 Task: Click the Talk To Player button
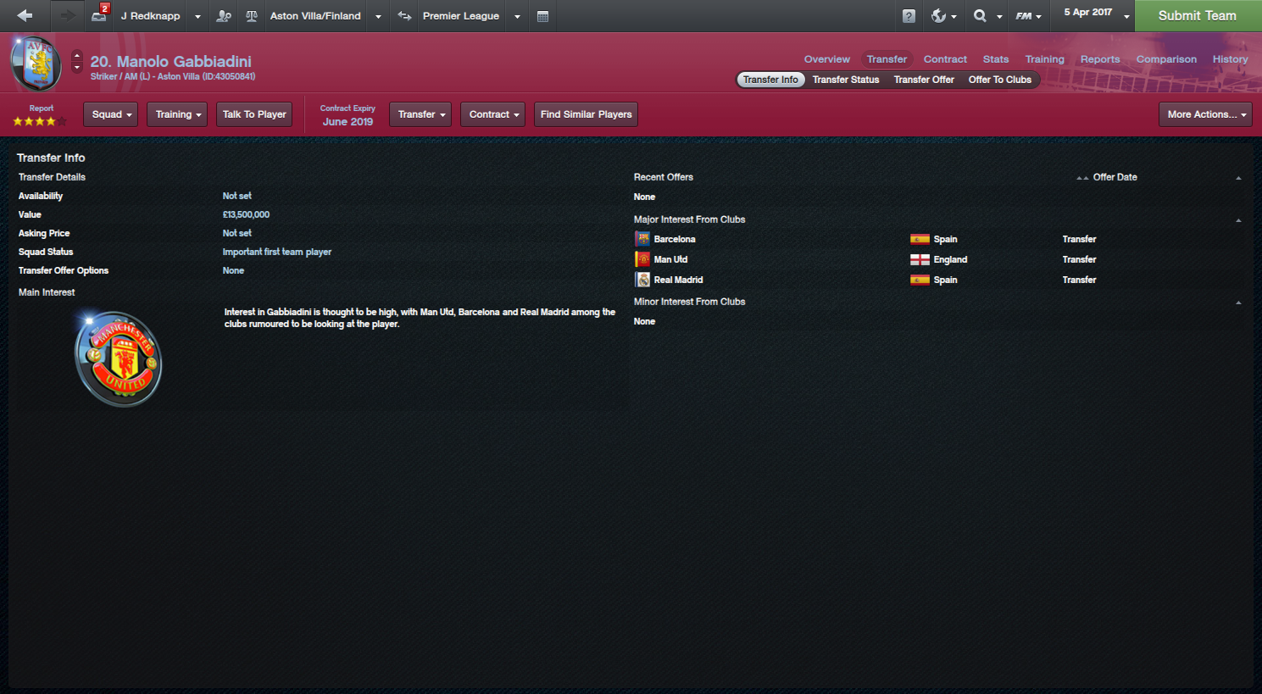(x=254, y=114)
